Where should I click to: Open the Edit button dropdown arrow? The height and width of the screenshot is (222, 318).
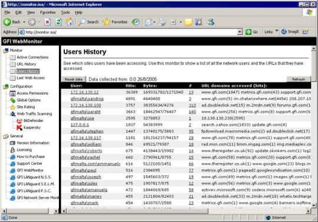[181, 22]
